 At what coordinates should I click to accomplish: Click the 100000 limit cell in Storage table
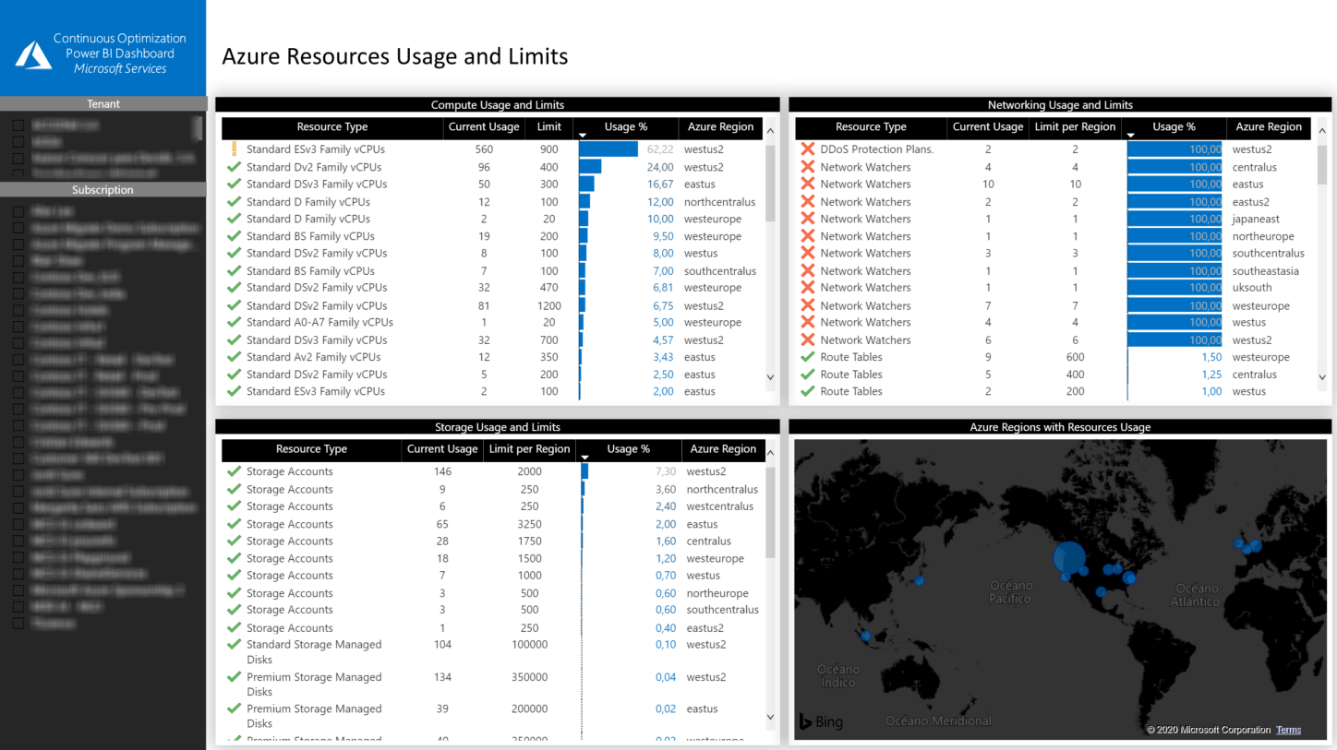coord(530,645)
